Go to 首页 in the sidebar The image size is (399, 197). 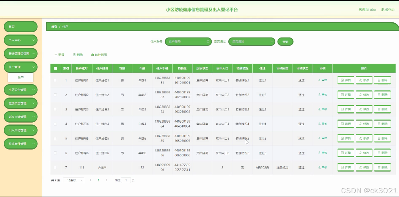pos(20,27)
